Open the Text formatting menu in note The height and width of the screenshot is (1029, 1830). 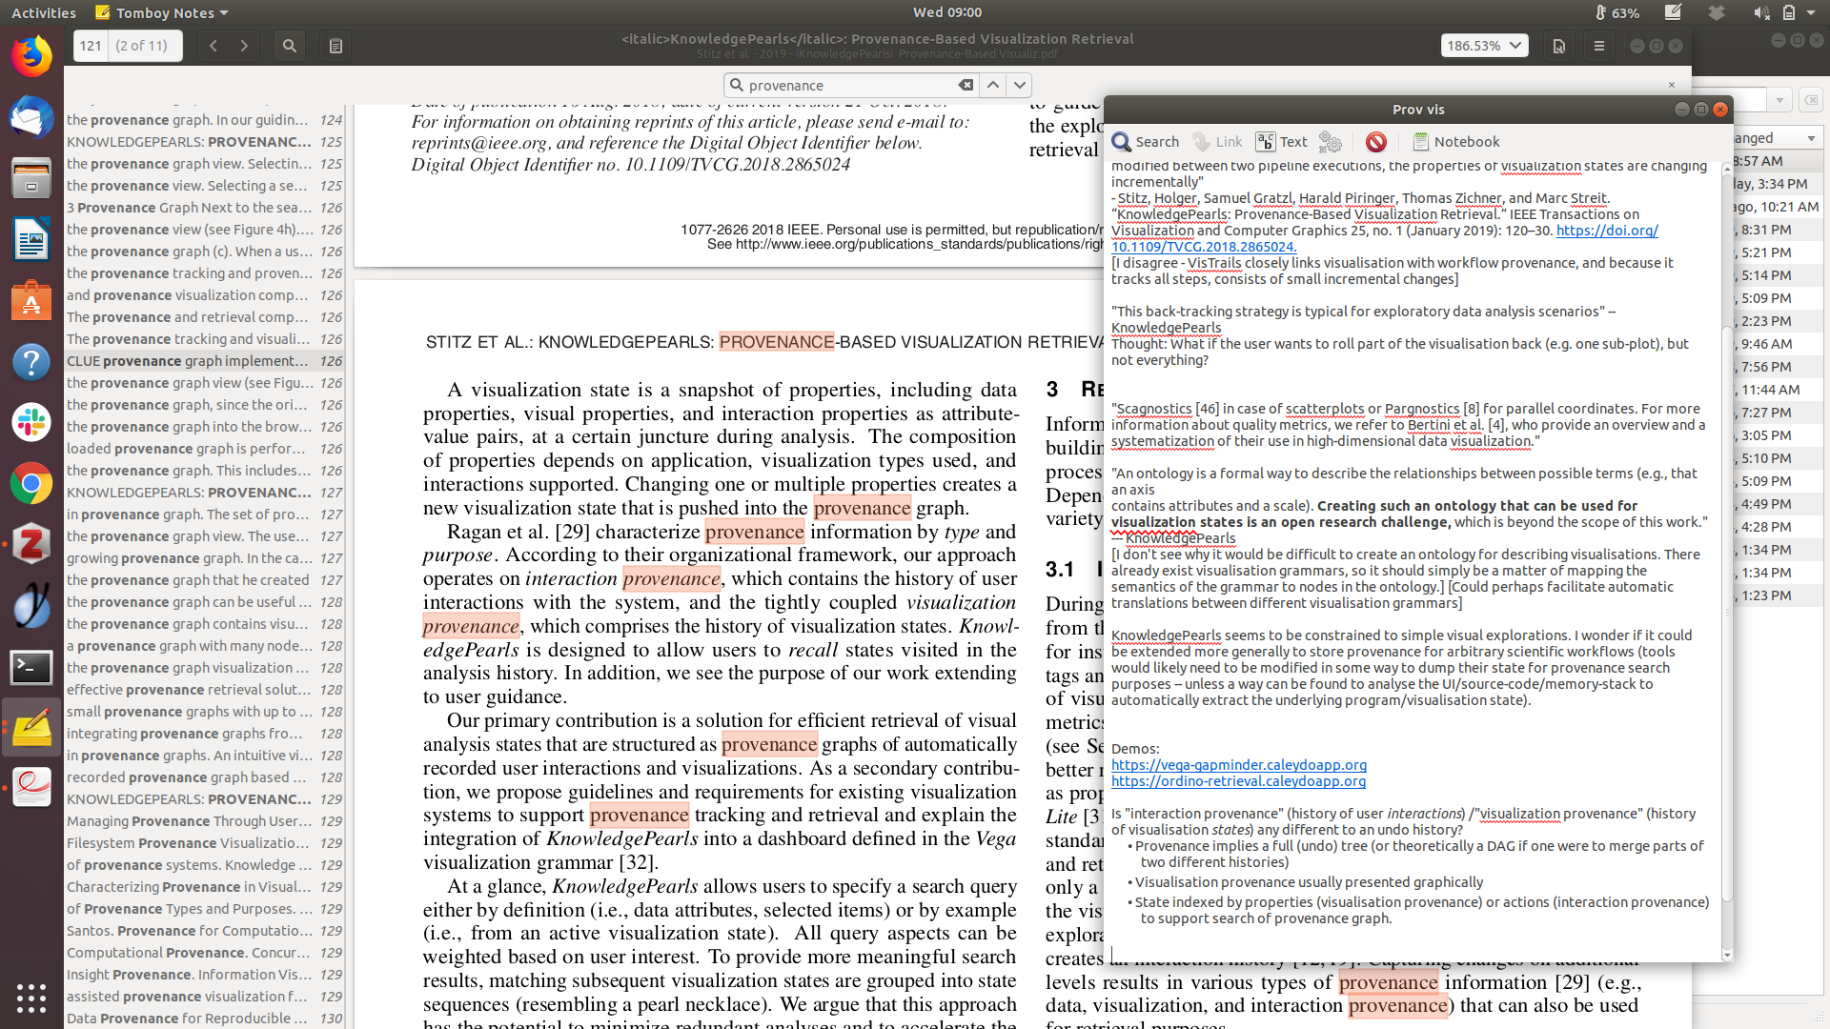(1282, 142)
